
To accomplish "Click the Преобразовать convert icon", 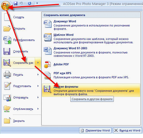I will 7,40.
